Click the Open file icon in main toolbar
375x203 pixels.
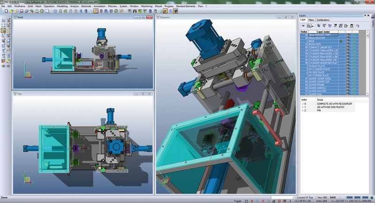pyautogui.click(x=11, y=11)
